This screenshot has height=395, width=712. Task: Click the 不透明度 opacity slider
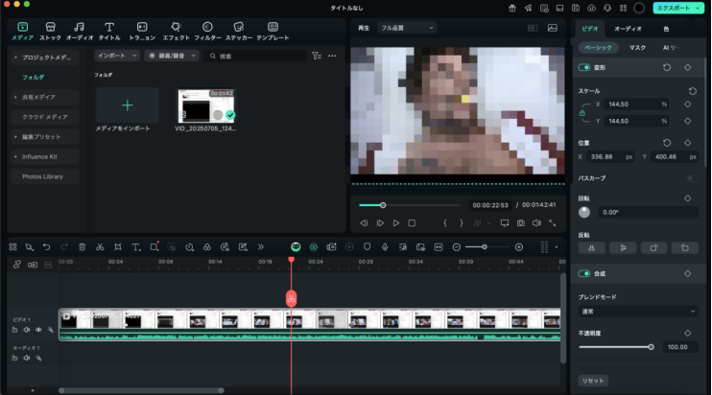tap(615, 347)
